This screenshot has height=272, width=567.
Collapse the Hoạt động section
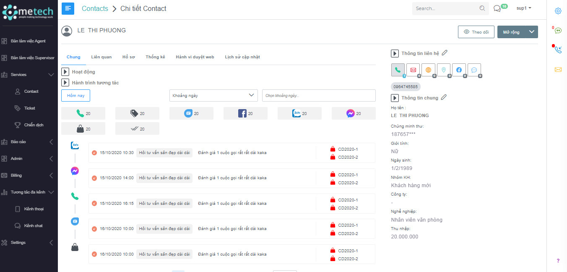pos(65,72)
